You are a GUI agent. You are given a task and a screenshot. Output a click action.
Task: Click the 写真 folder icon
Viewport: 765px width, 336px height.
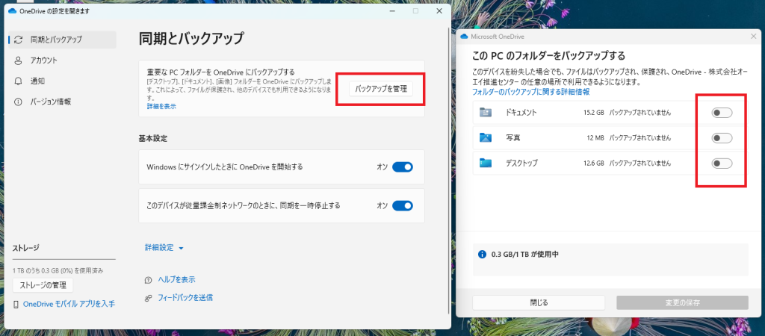pyautogui.click(x=486, y=138)
